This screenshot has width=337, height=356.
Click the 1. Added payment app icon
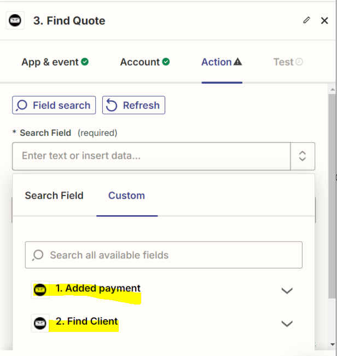tap(40, 290)
